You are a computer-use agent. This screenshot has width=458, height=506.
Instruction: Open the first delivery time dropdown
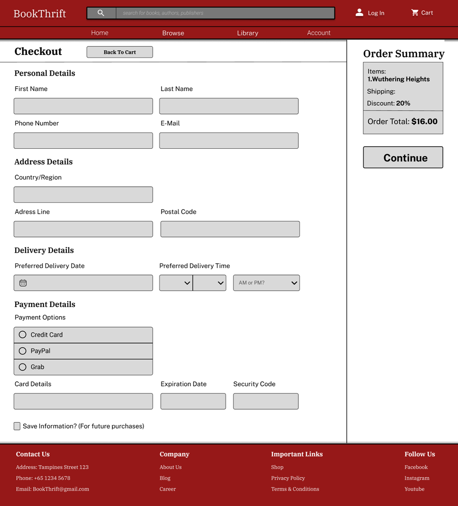[176, 283]
